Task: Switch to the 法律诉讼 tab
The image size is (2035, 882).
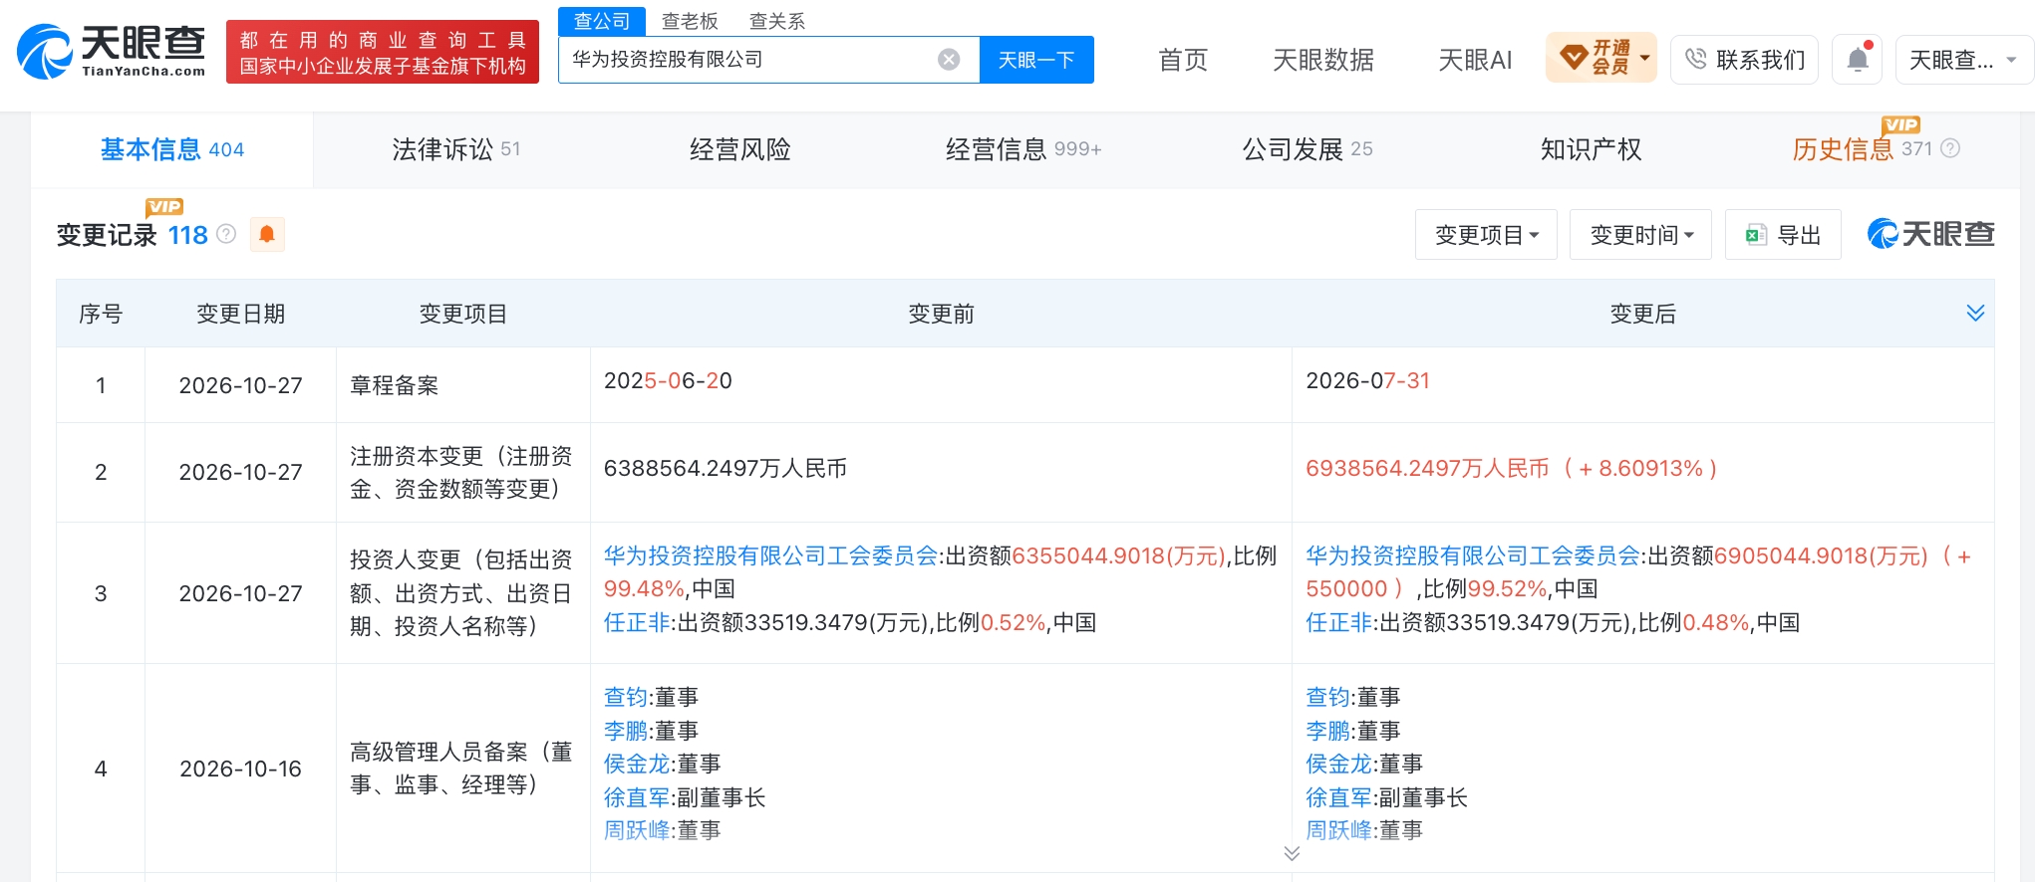Action: coord(455,149)
